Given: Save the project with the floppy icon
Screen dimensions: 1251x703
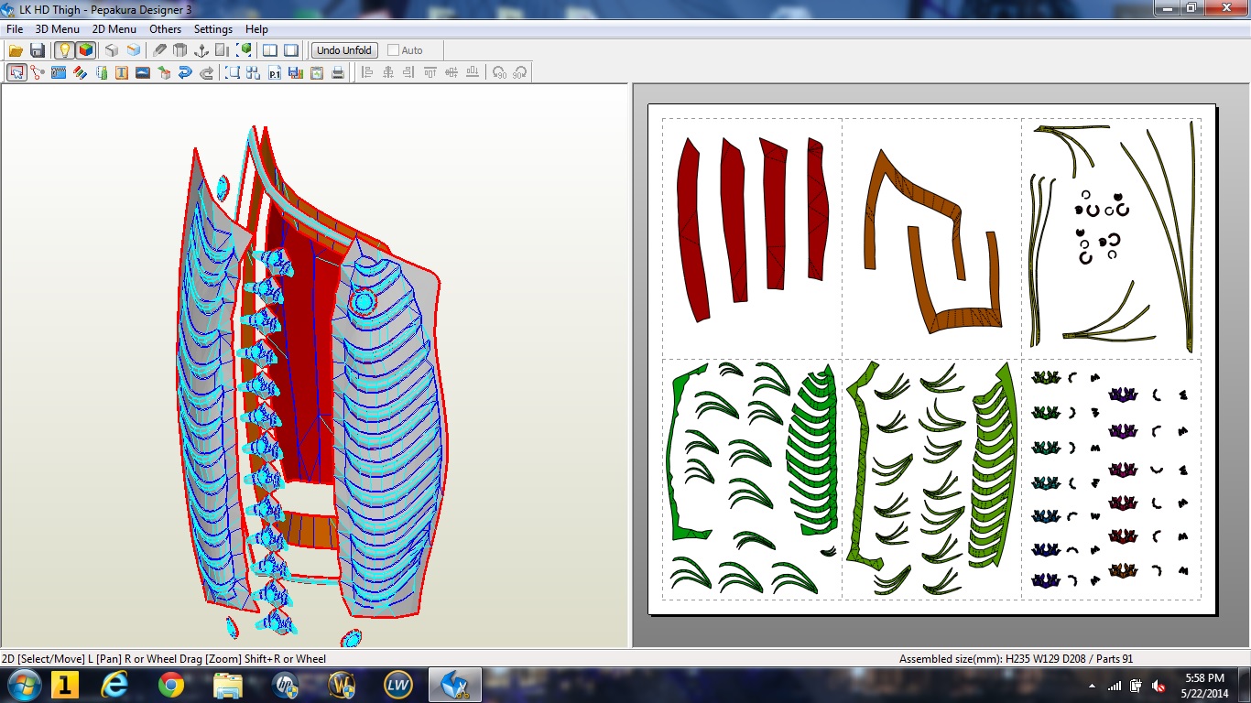Looking at the screenshot, I should click(38, 50).
